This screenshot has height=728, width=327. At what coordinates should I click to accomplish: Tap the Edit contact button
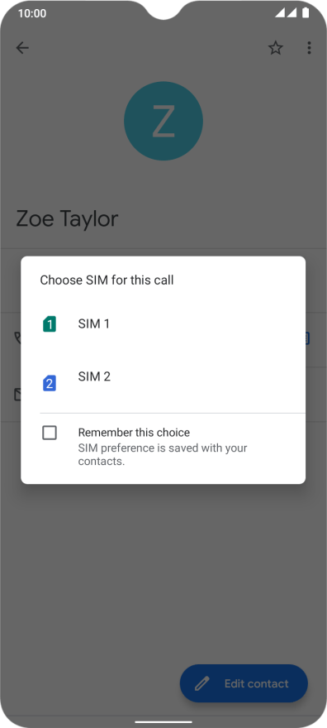pos(244,683)
